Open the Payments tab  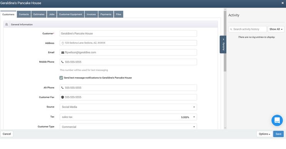(106, 14)
